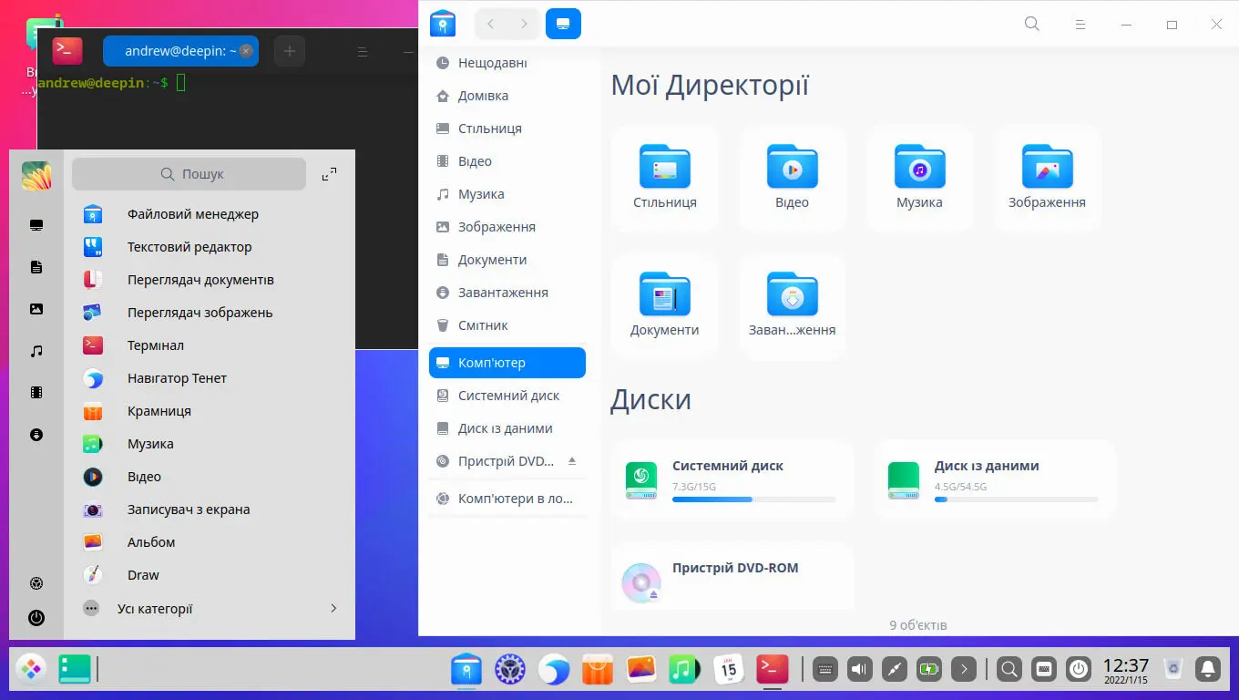1239x700 pixels.
Task: Select Диск із даними in sidebar
Action: [x=507, y=428]
